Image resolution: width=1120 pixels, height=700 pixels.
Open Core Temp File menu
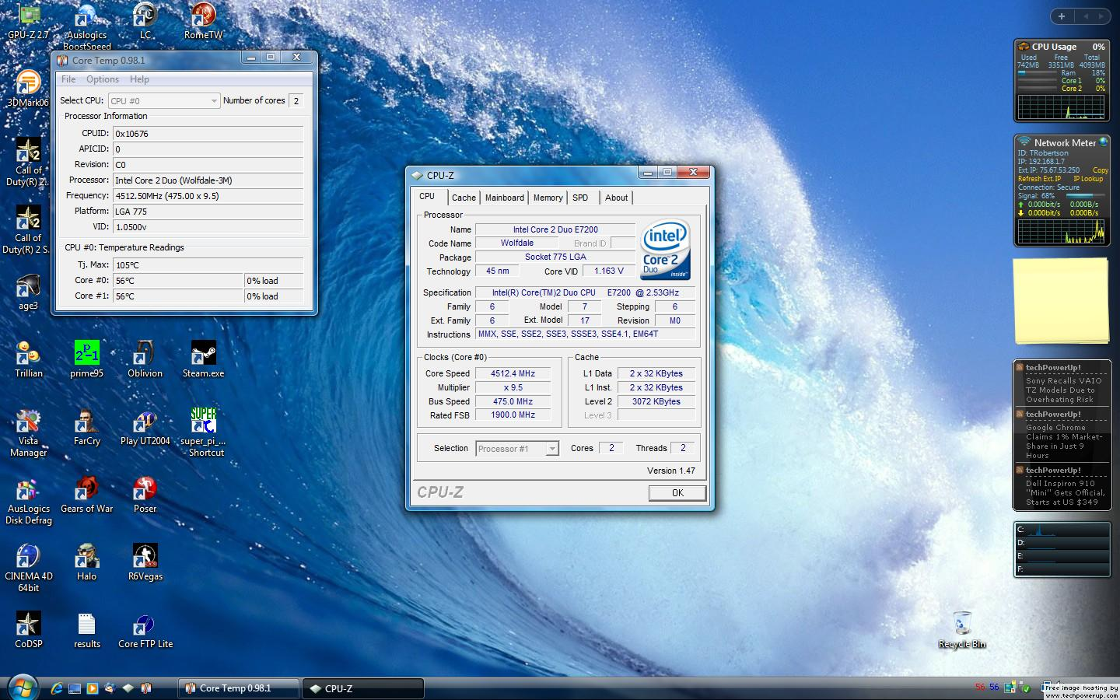tap(68, 79)
